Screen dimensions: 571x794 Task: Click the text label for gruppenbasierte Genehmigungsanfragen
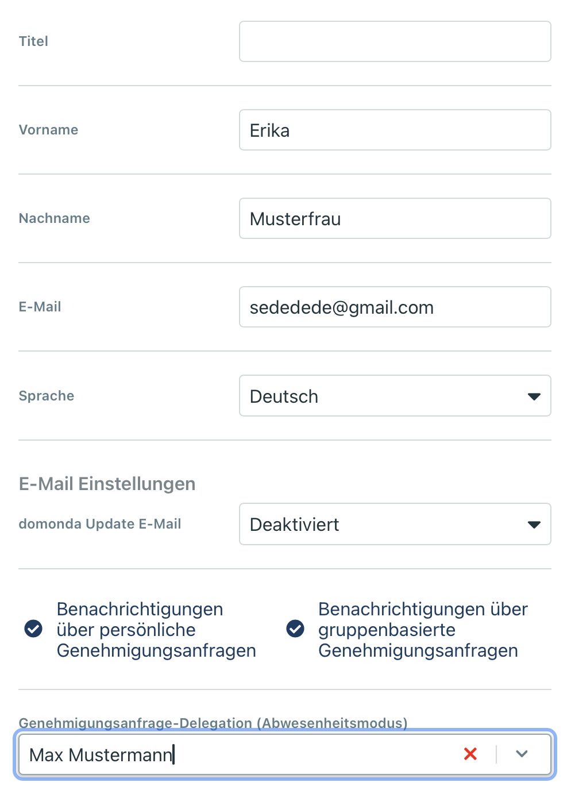(423, 630)
